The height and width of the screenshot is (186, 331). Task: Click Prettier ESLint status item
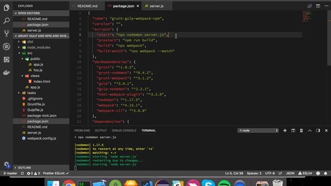(56, 174)
